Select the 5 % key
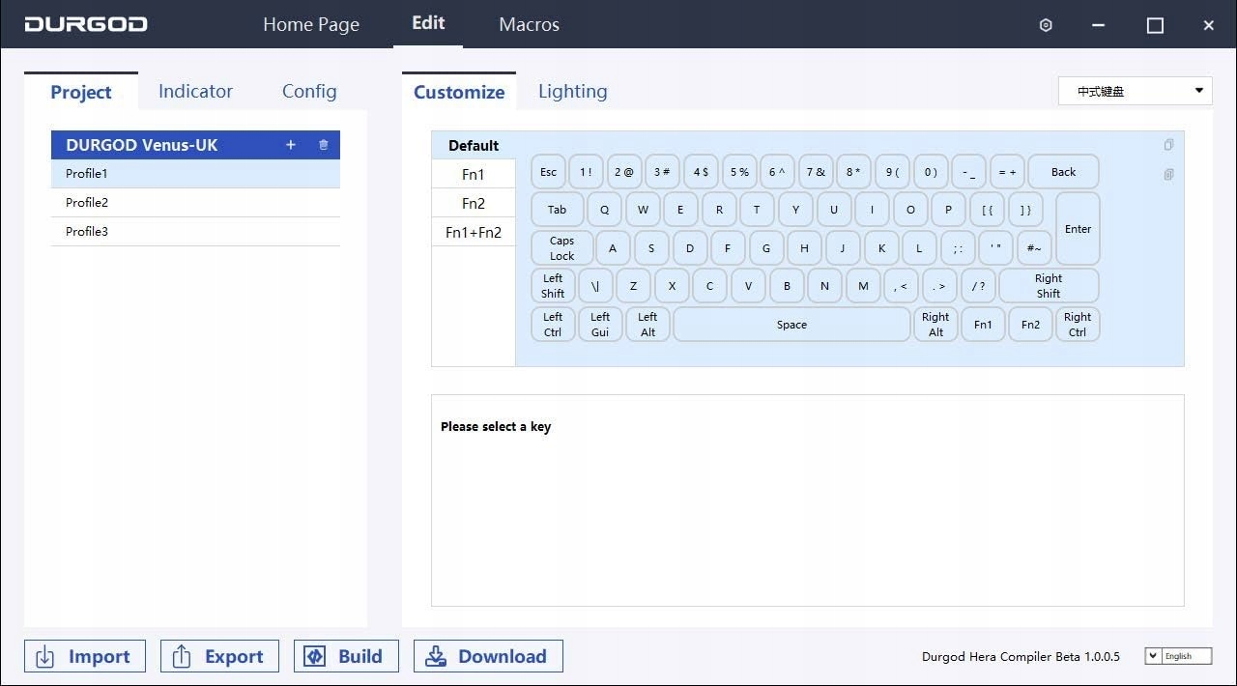1237x686 pixels. (x=739, y=172)
